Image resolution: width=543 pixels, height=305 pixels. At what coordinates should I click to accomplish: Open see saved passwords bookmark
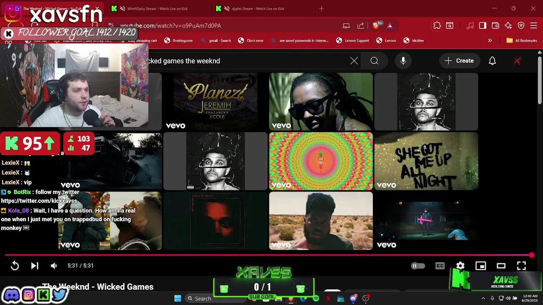(x=299, y=41)
